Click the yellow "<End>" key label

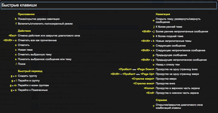pyautogui.click(x=150, y=93)
